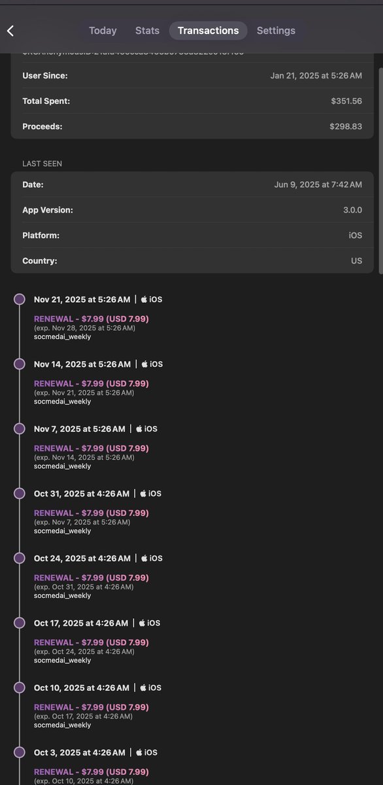Click the Apple logo beside Nov 21 transaction

[144, 299]
